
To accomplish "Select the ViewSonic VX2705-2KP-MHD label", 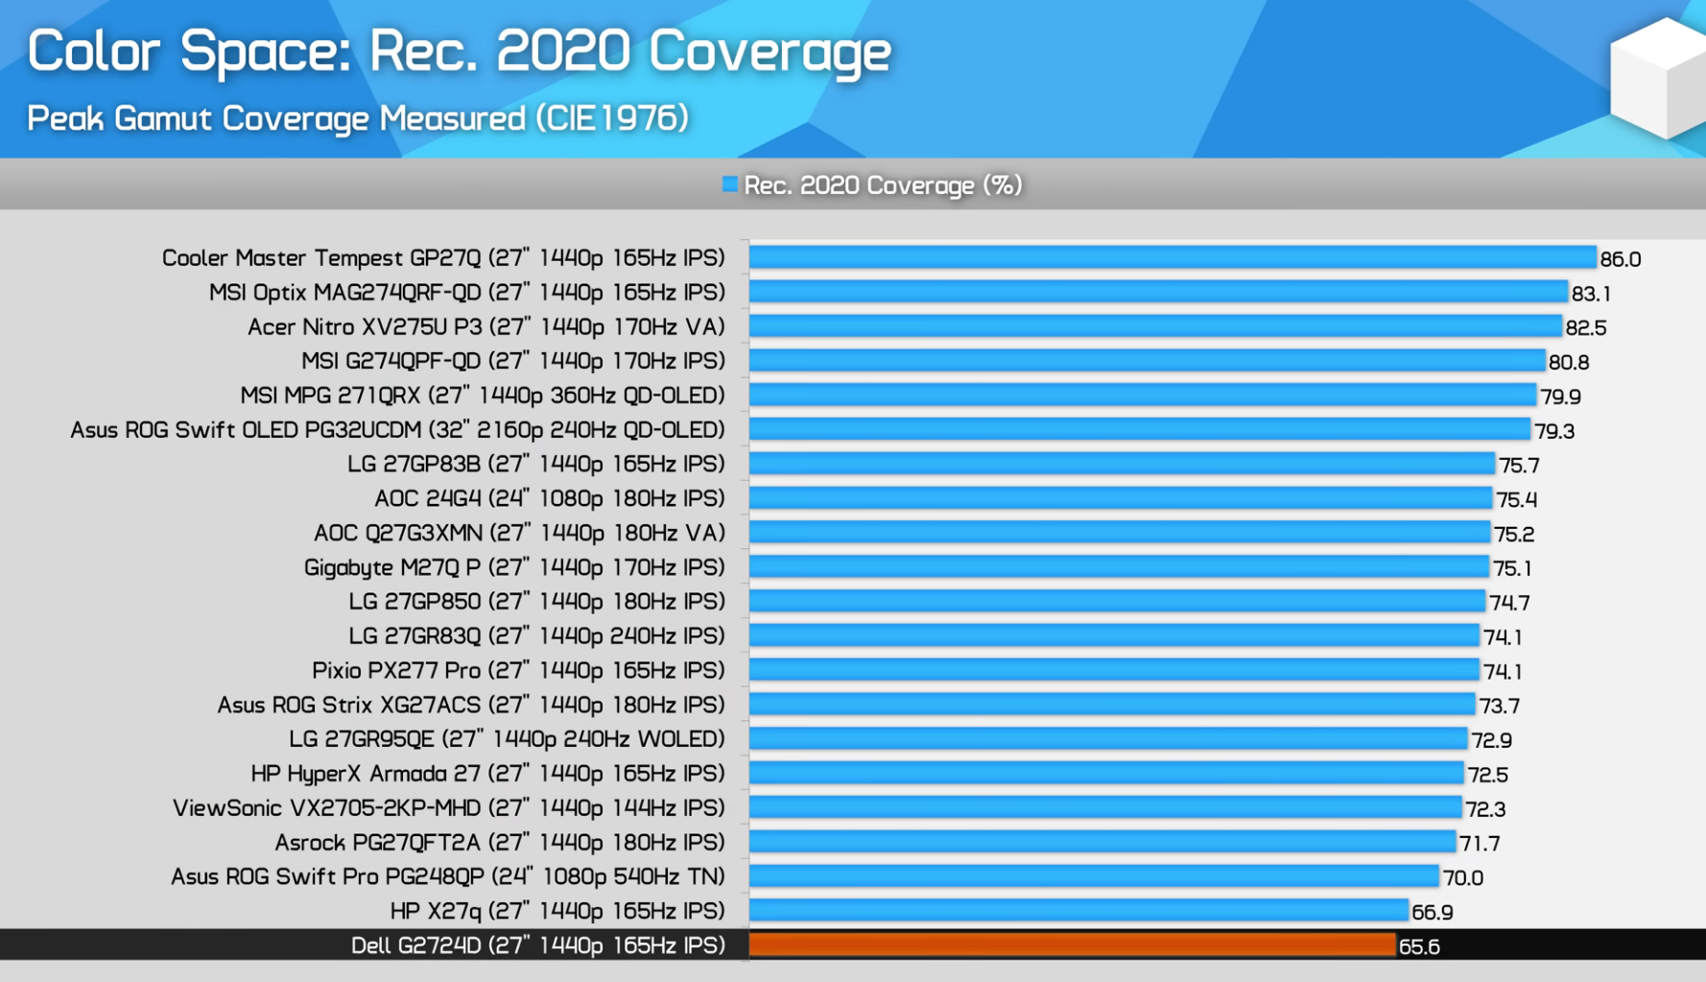I will tap(448, 808).
